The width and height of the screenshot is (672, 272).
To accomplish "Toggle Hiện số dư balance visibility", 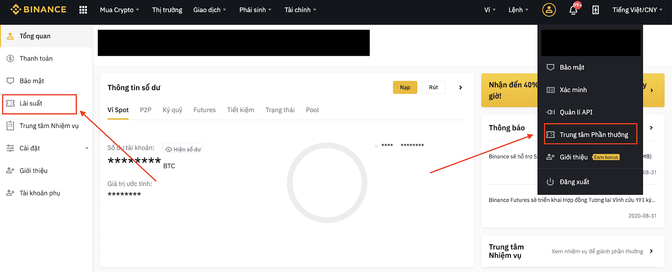I will tap(183, 149).
